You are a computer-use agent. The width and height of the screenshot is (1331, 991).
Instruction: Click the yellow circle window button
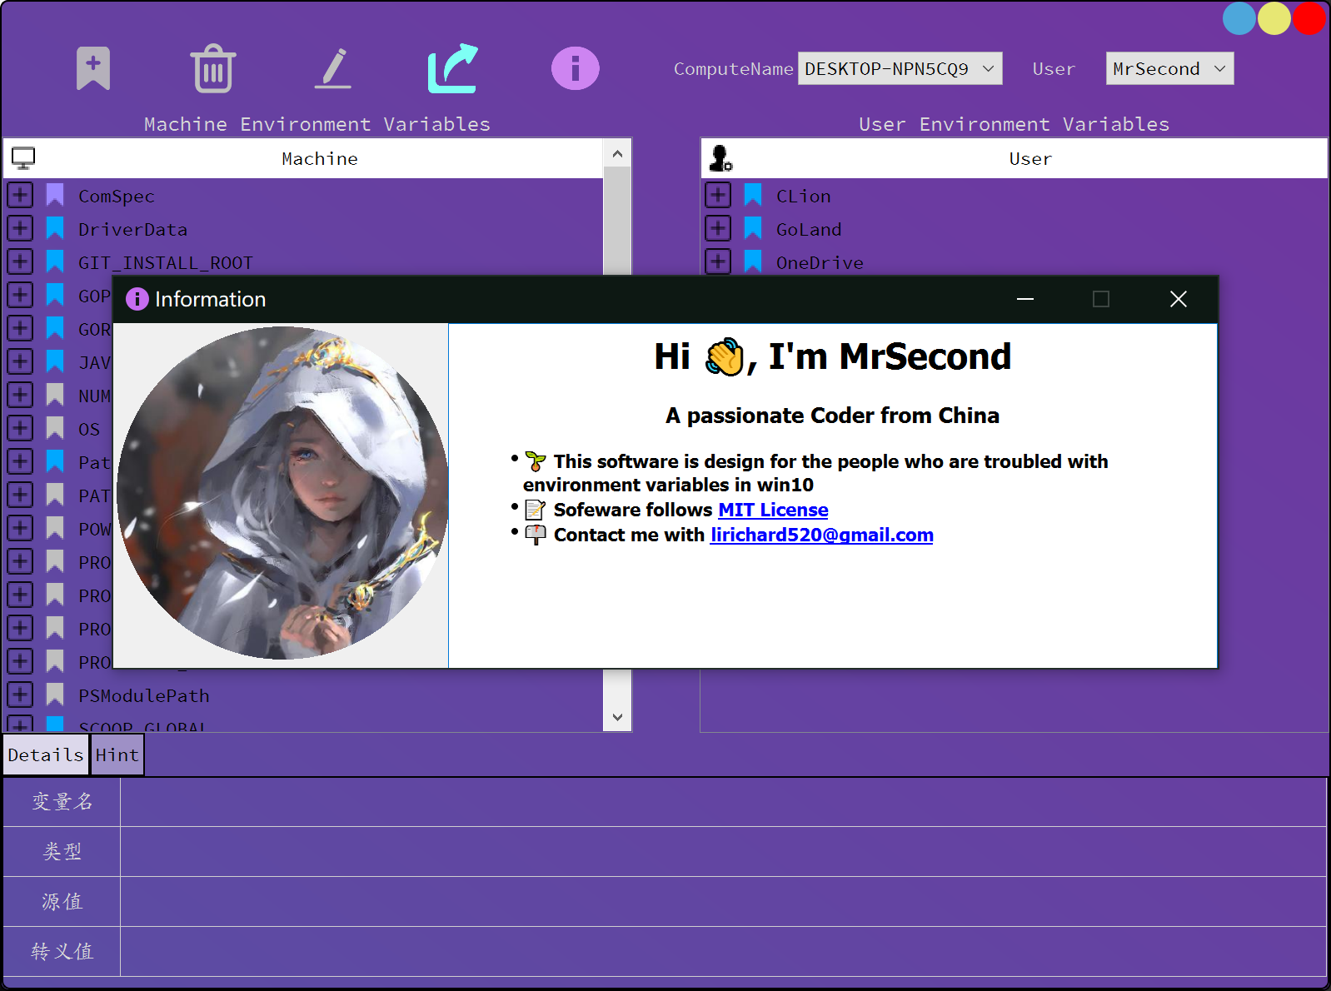click(x=1274, y=18)
